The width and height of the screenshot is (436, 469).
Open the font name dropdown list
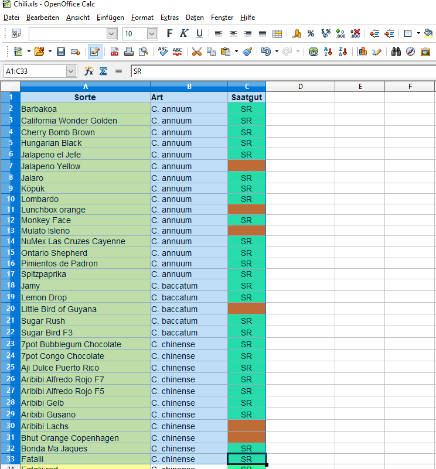tap(111, 34)
